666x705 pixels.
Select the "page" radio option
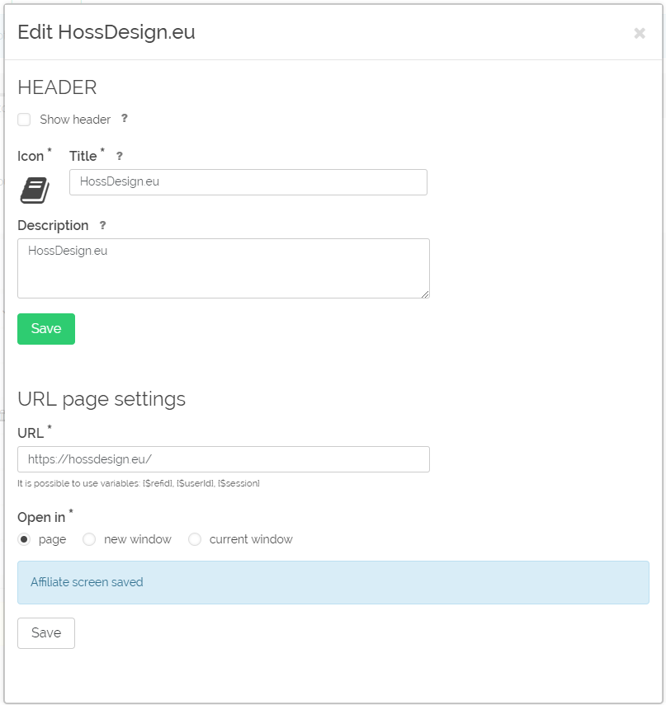click(24, 539)
